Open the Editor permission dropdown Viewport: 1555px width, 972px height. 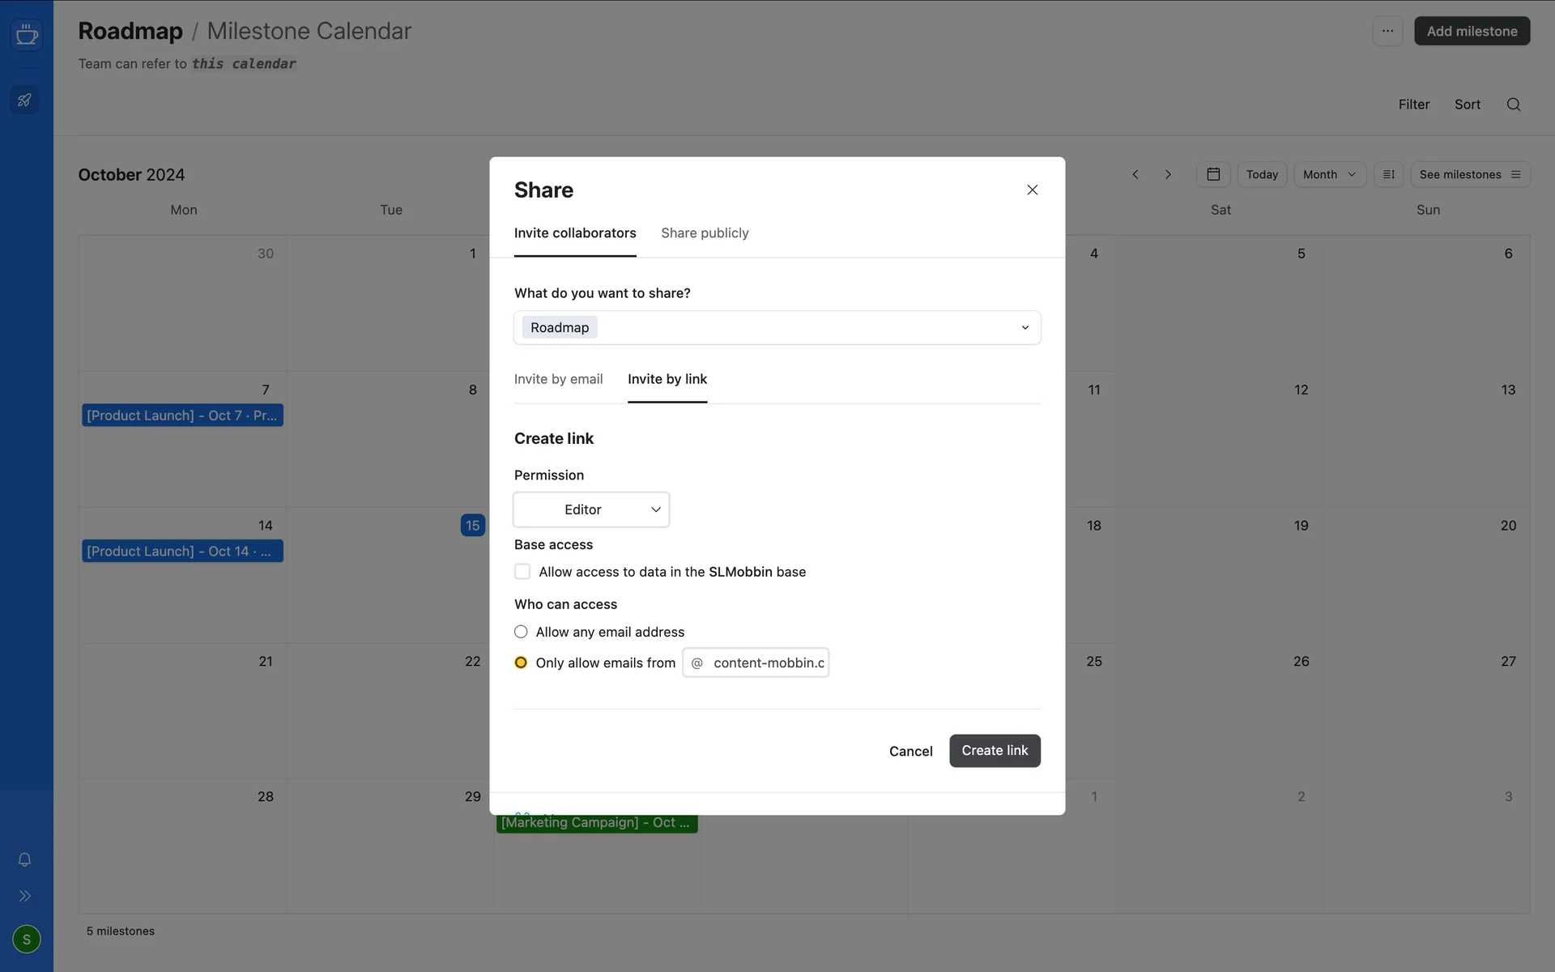point(591,509)
